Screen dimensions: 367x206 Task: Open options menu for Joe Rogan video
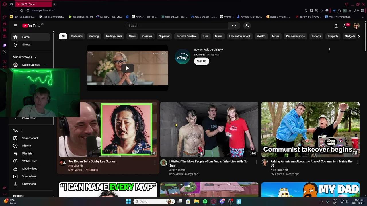pyautogui.click(x=155, y=162)
